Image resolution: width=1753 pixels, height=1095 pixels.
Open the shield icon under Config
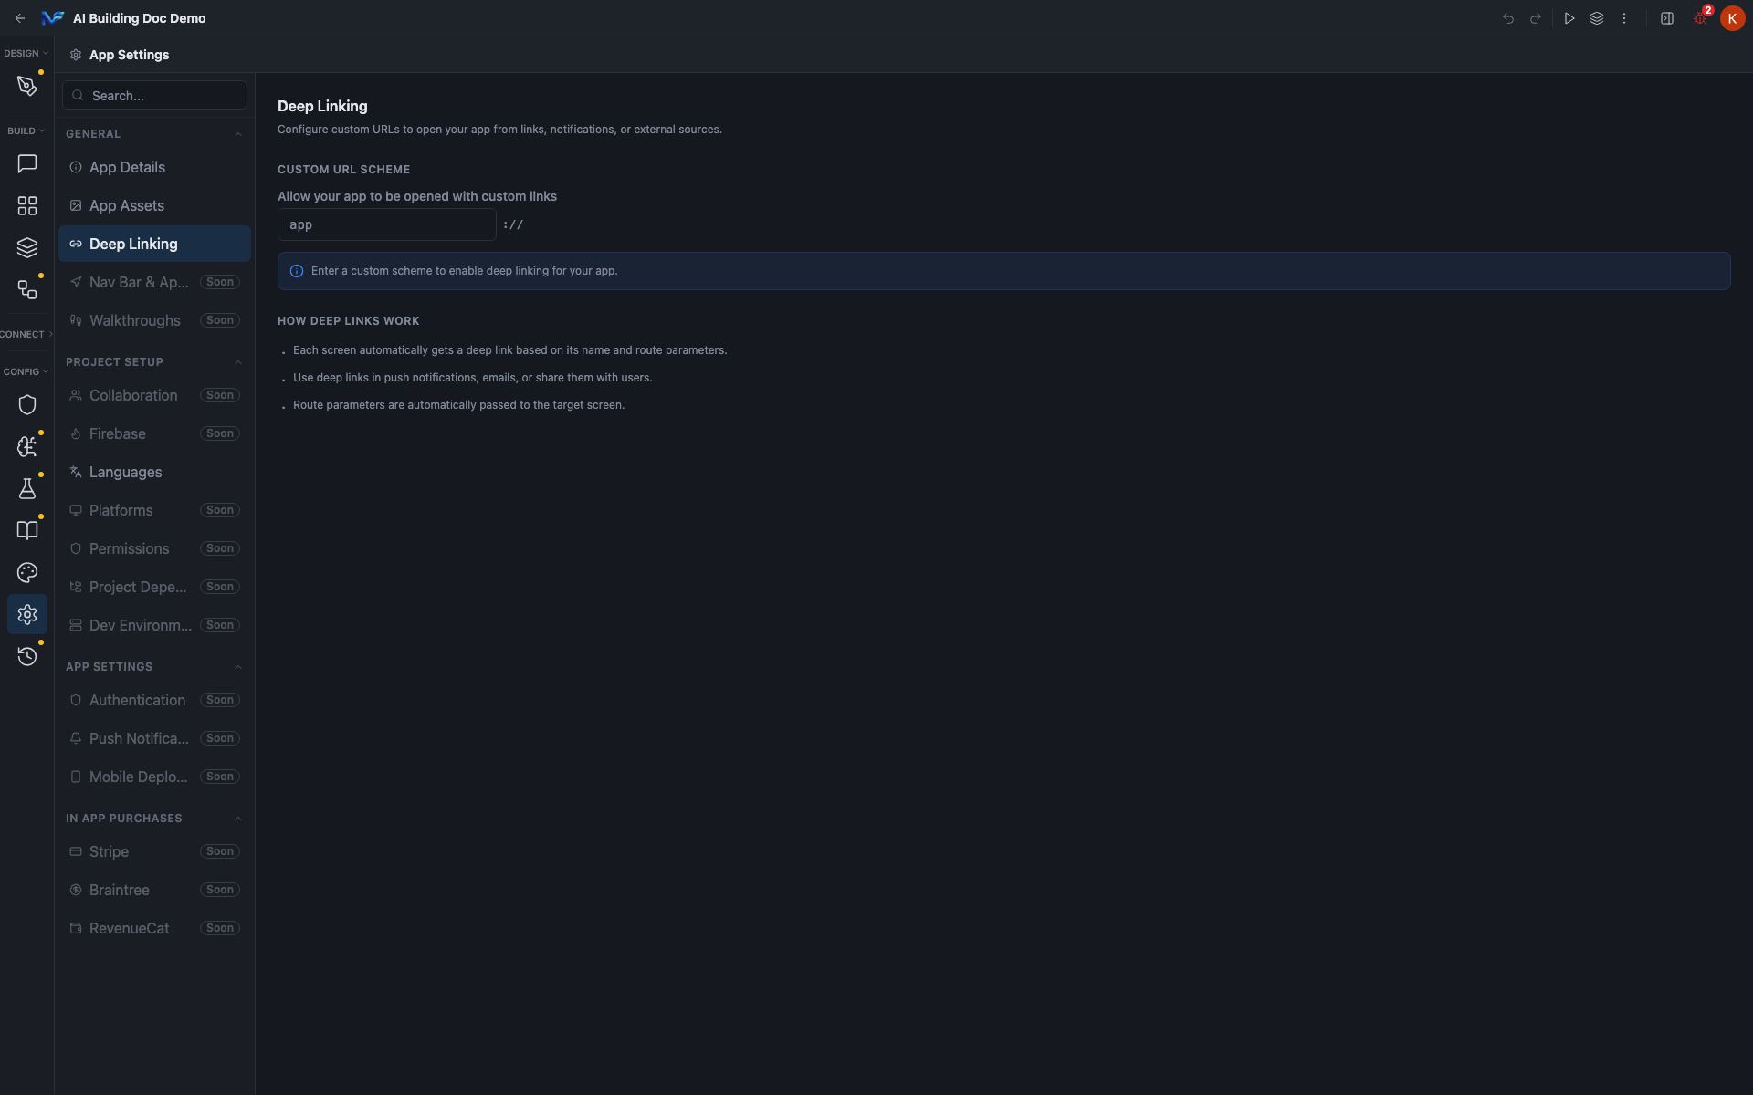(x=27, y=405)
